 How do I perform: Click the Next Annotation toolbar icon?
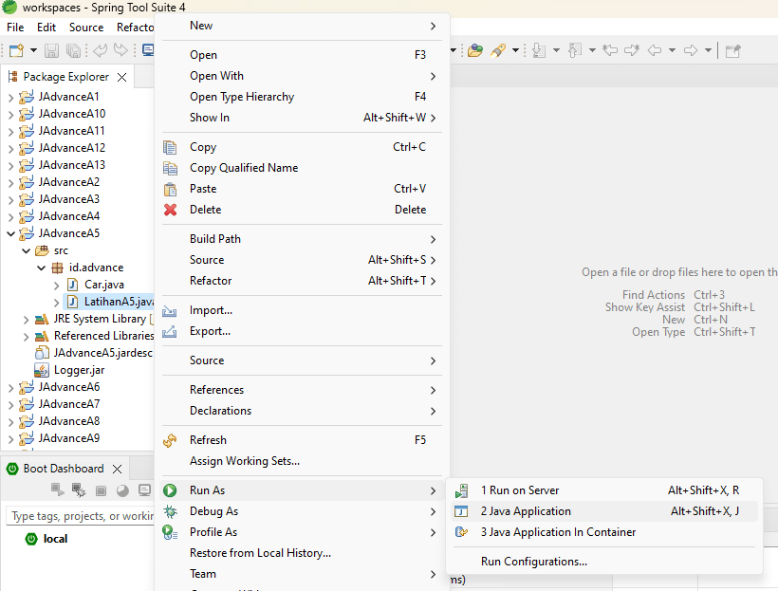tap(538, 50)
